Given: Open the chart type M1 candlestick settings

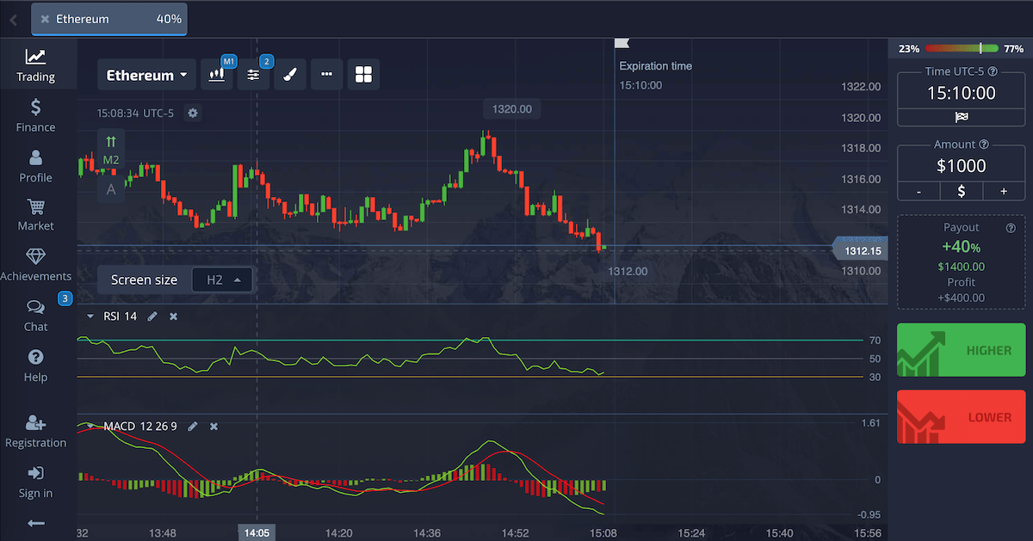Looking at the screenshot, I should 217,75.
